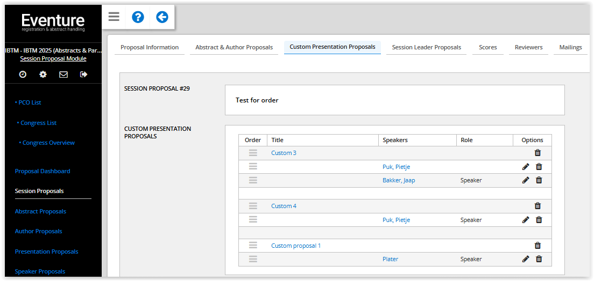Edit the Bakker, Jaap speaker row
Viewport: 594px width, 281px height.
click(526, 180)
